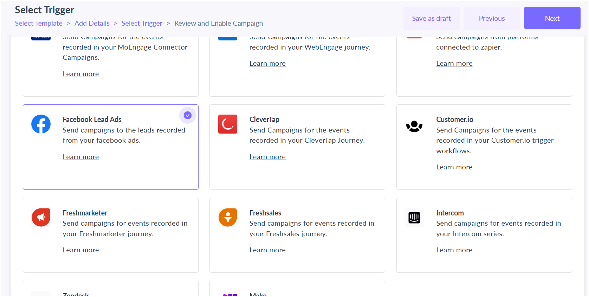The width and height of the screenshot is (589, 297).
Task: Open Learn more under Freshmarketer
Action: [x=81, y=250]
